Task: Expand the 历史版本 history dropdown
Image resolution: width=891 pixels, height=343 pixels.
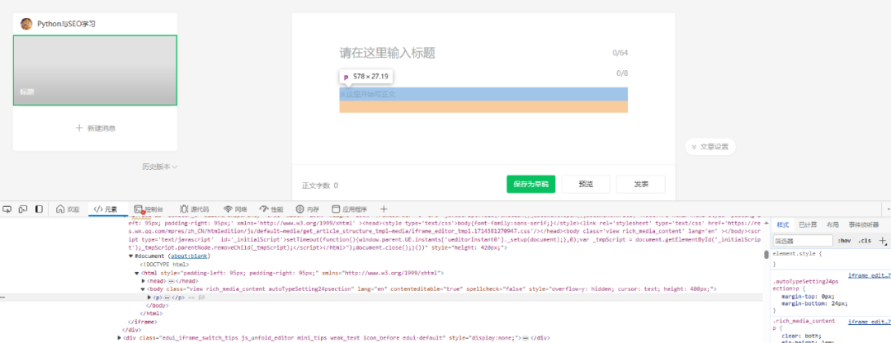Action: click(x=160, y=167)
